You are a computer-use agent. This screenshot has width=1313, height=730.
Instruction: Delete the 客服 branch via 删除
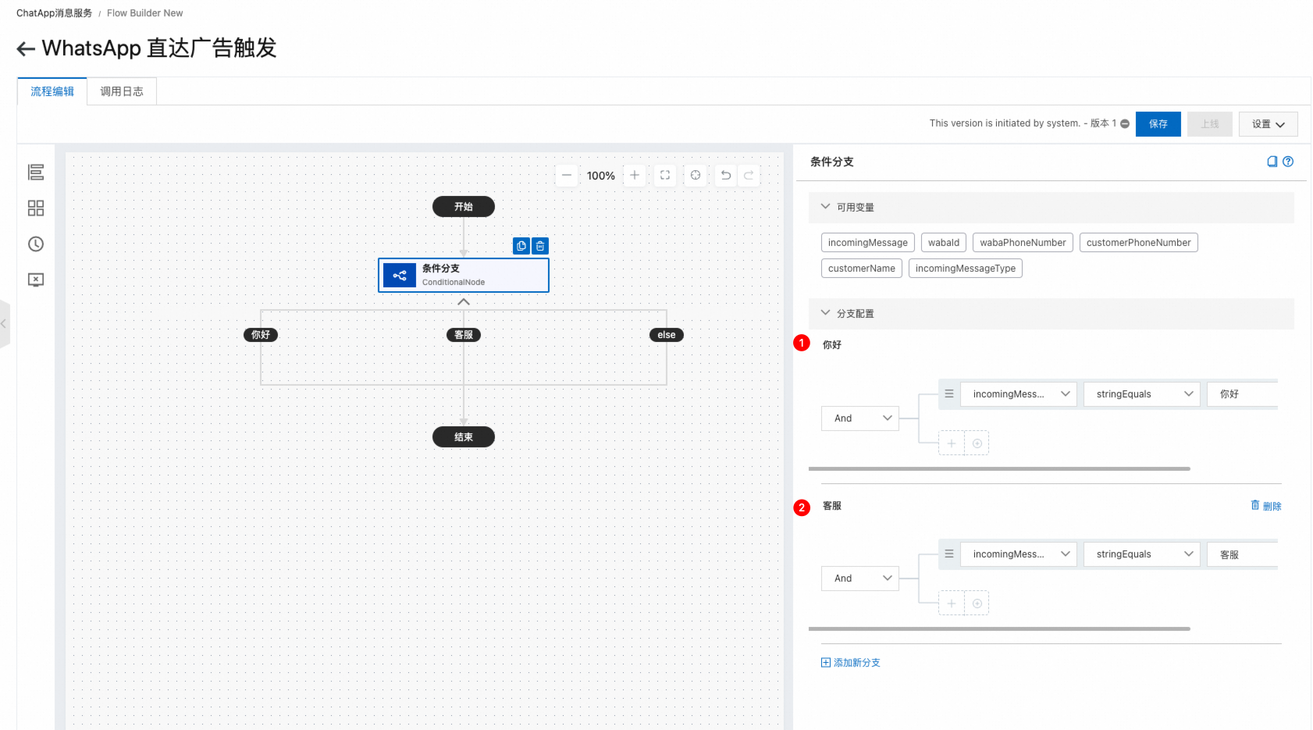click(x=1266, y=506)
